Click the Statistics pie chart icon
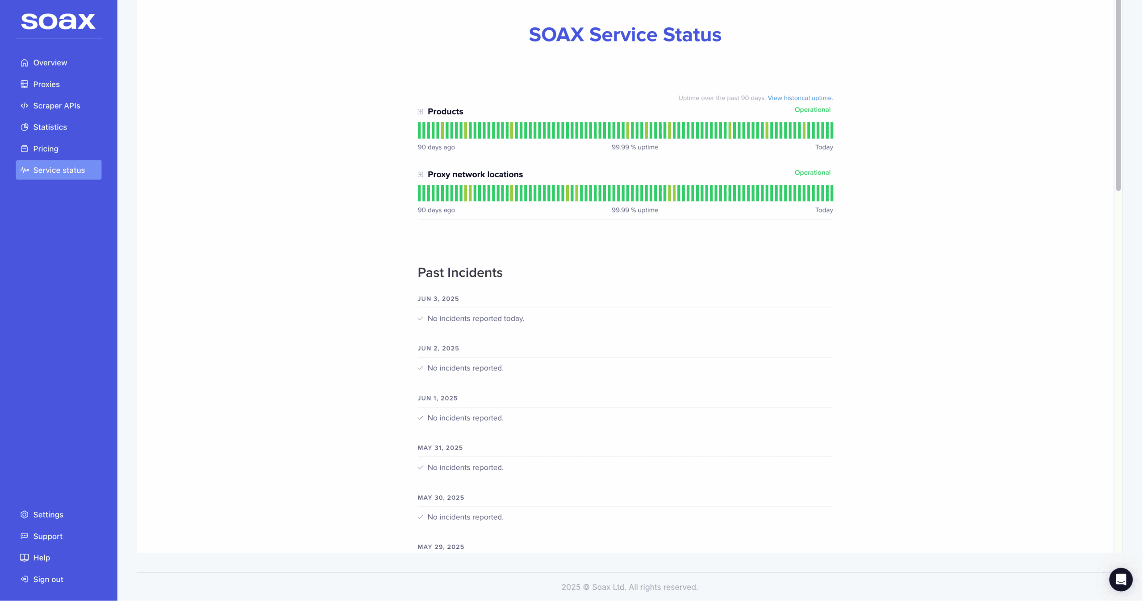The width and height of the screenshot is (1143, 601). (x=25, y=127)
